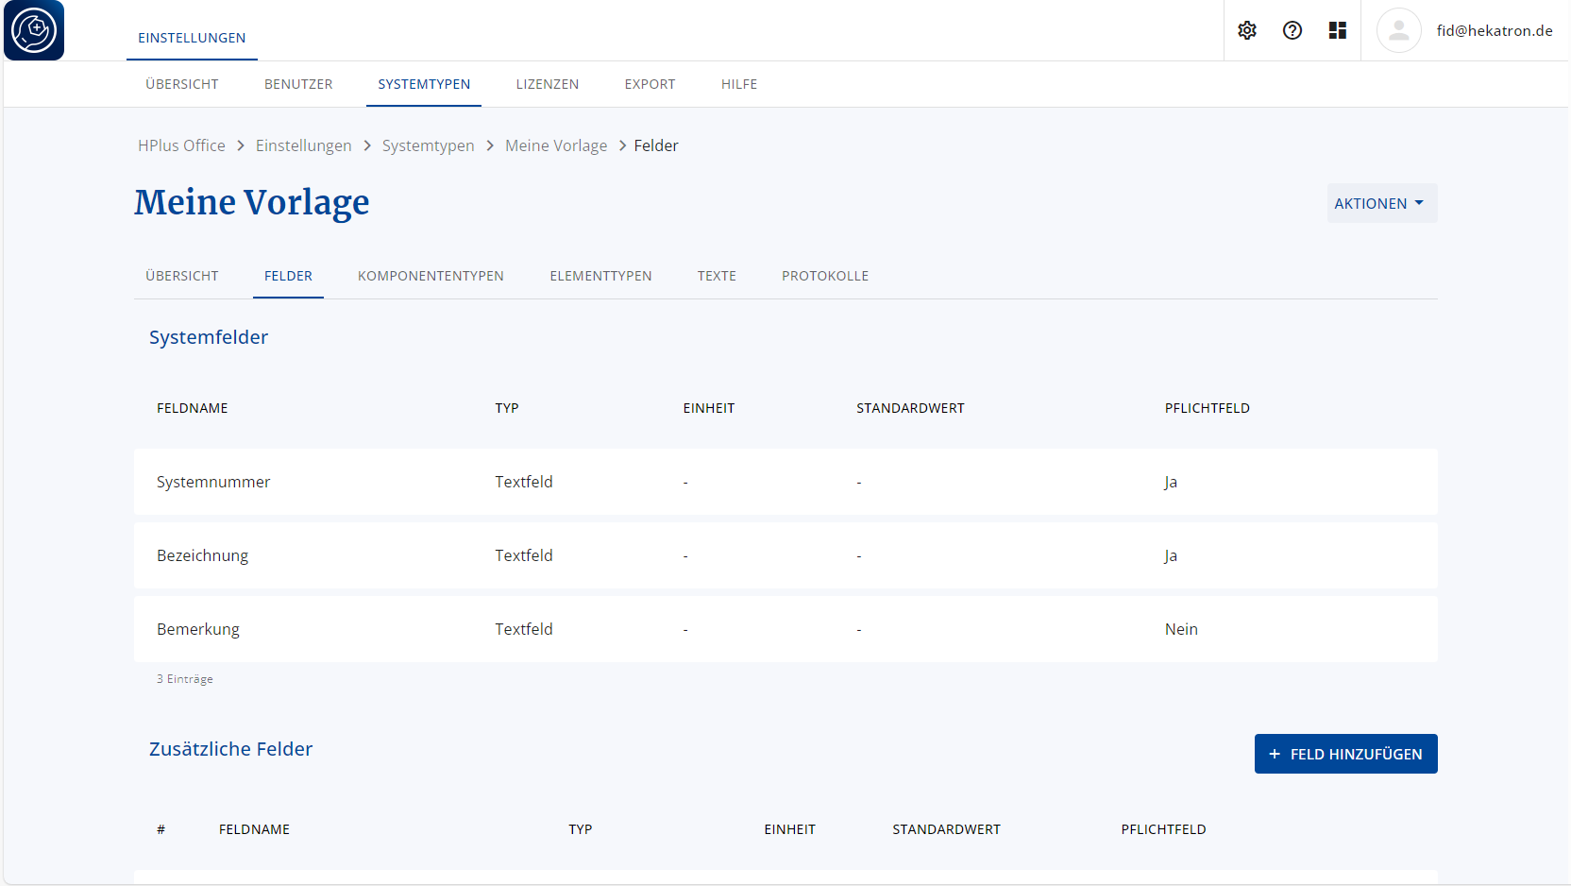Select the Einstellungen top tab
This screenshot has width=1571, height=886.
click(192, 38)
